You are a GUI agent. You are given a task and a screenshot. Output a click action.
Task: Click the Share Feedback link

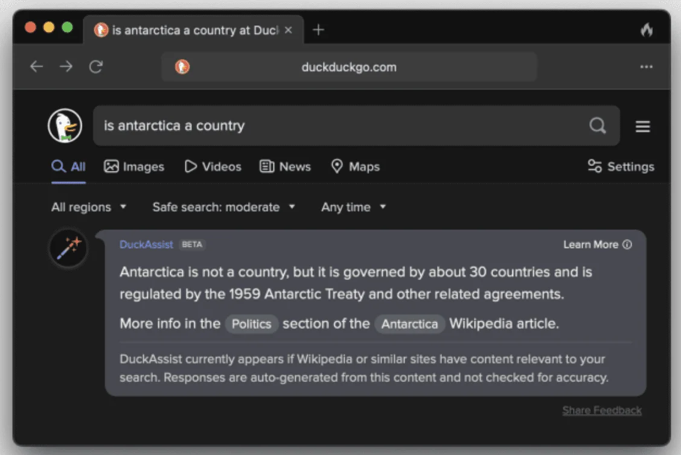click(602, 410)
